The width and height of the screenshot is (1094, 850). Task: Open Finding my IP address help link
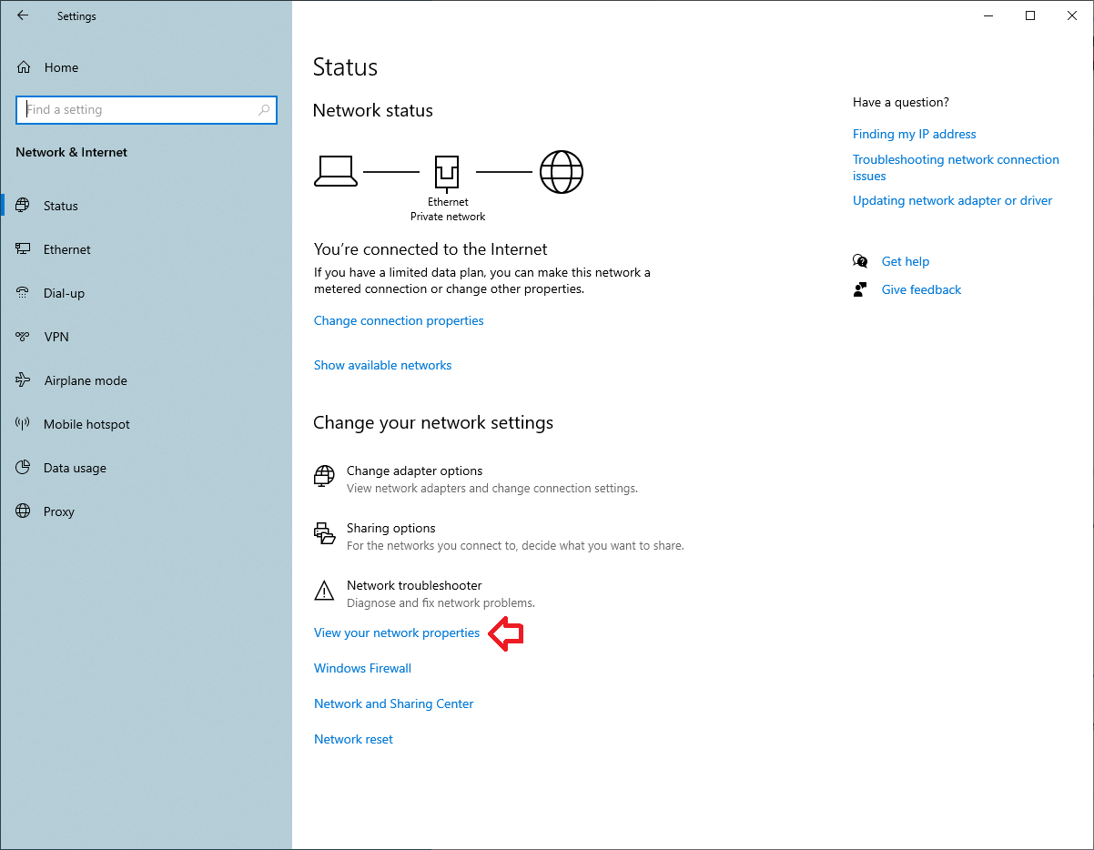coord(914,134)
